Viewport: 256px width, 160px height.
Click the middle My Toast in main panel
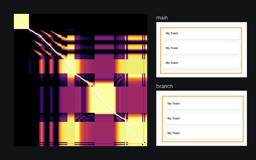point(201,48)
